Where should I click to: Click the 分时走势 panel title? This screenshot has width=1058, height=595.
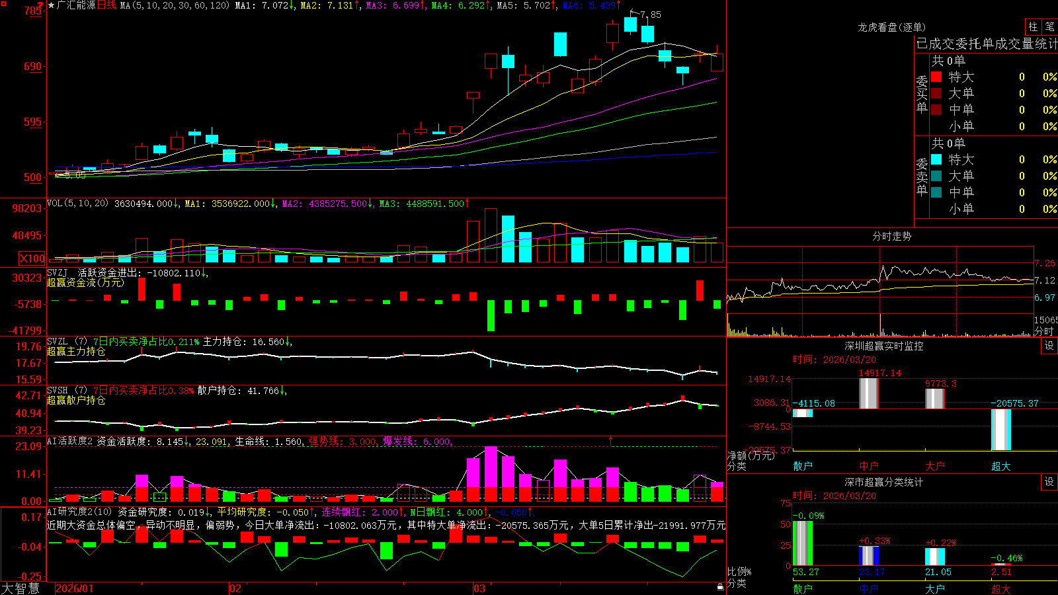pyautogui.click(x=892, y=236)
